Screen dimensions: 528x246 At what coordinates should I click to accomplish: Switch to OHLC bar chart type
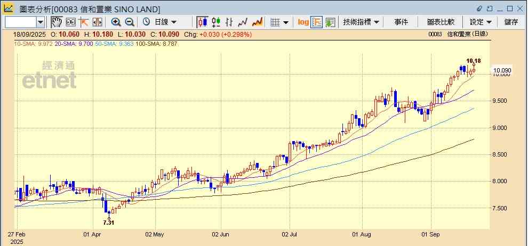[229, 22]
